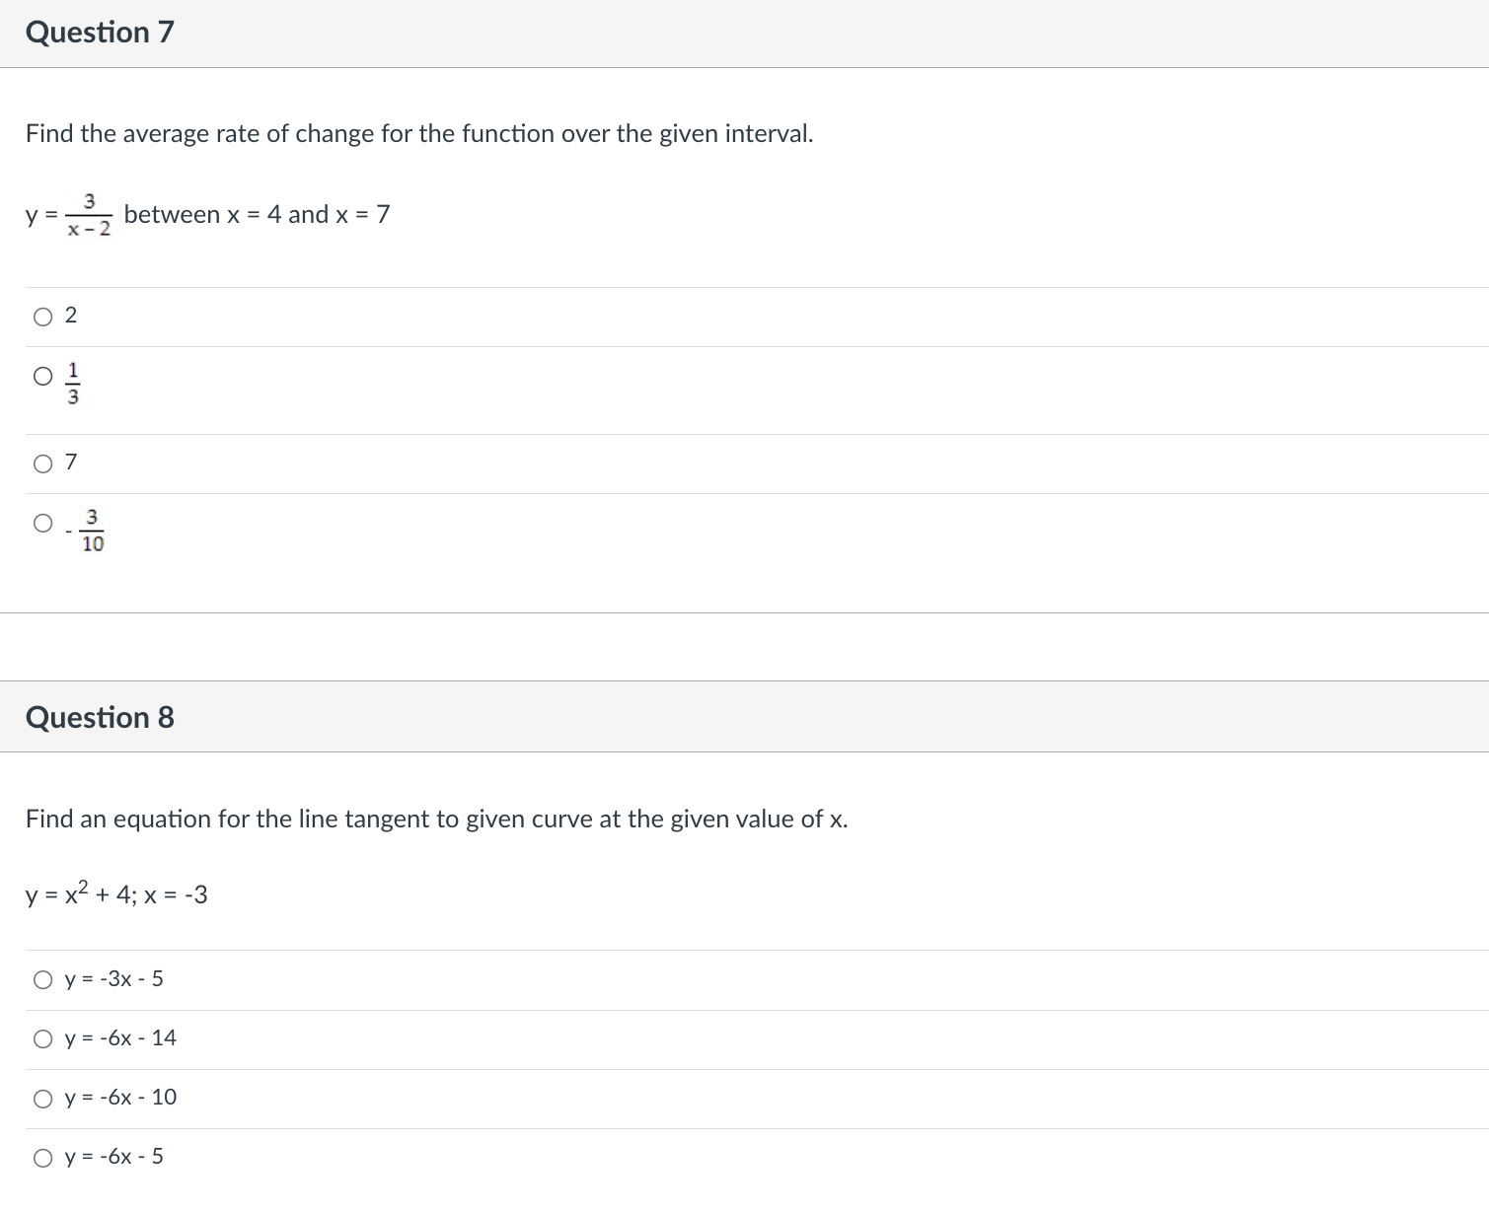
Task: Choose answer 7 for Question 7
Action: pos(43,462)
